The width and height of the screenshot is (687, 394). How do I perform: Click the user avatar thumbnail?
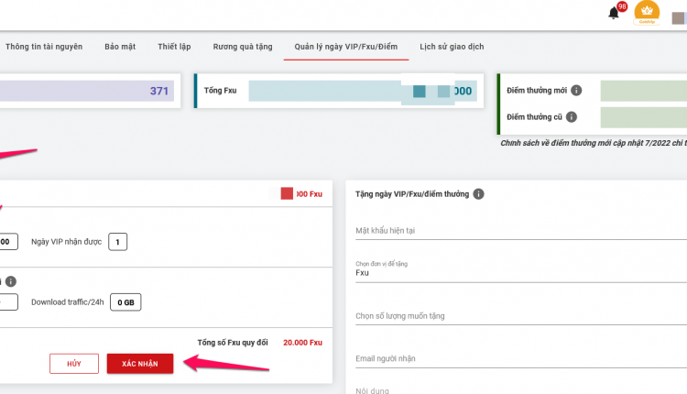(679, 18)
